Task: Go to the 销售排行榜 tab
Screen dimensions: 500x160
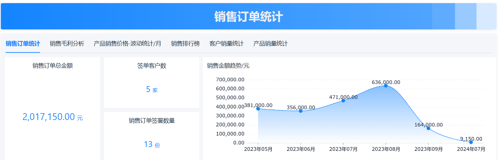Action: click(x=185, y=44)
